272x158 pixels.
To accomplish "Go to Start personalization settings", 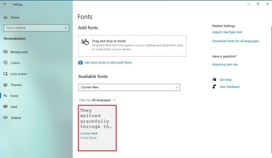I will click(14, 107).
